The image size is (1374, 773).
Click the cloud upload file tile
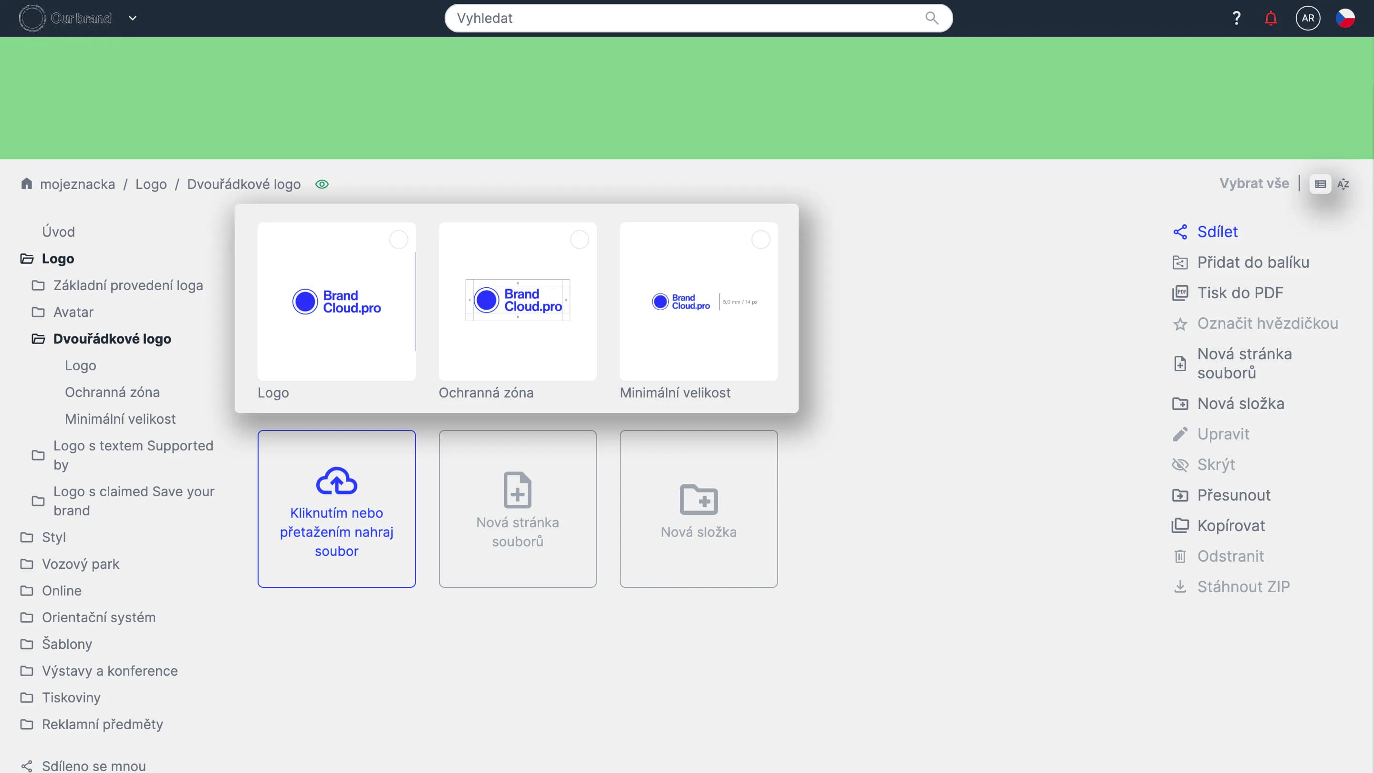[336, 508]
